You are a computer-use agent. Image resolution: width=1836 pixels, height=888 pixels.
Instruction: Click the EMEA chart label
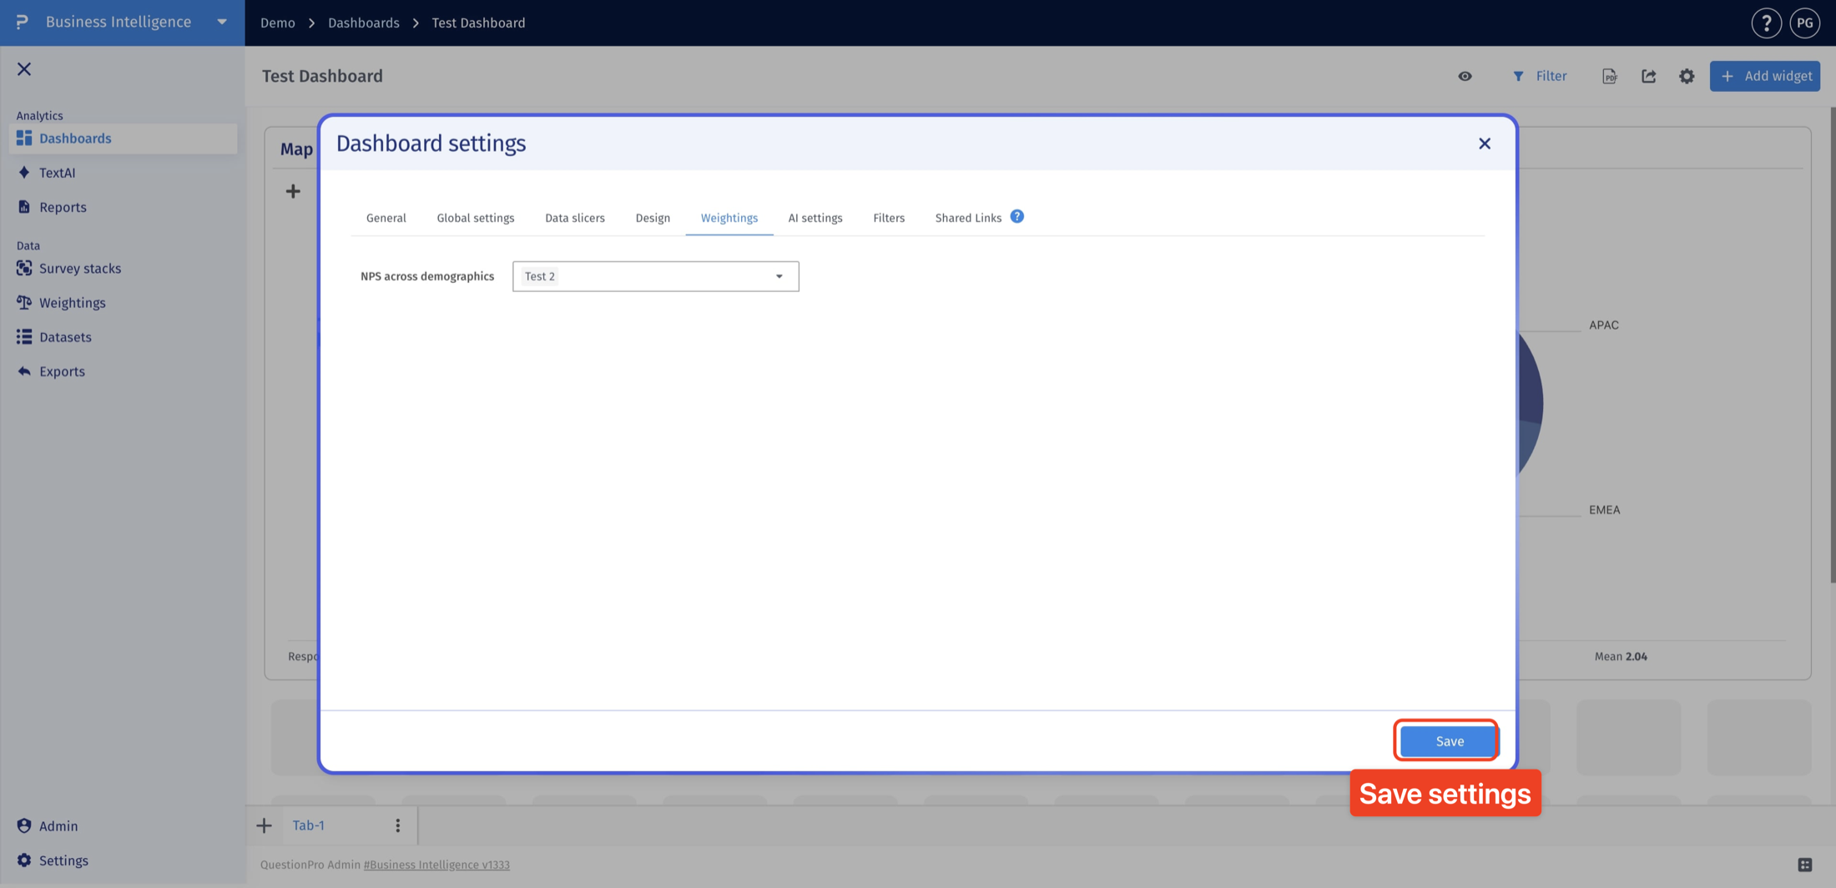coord(1604,510)
